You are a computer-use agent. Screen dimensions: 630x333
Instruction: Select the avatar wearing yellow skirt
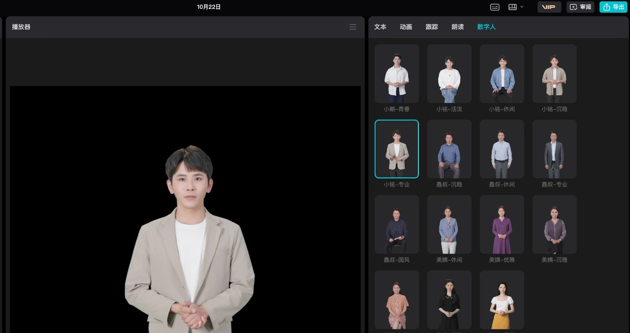[x=502, y=300]
